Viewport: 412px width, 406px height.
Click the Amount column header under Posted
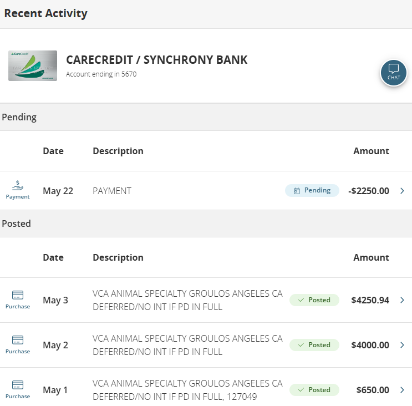(x=371, y=257)
